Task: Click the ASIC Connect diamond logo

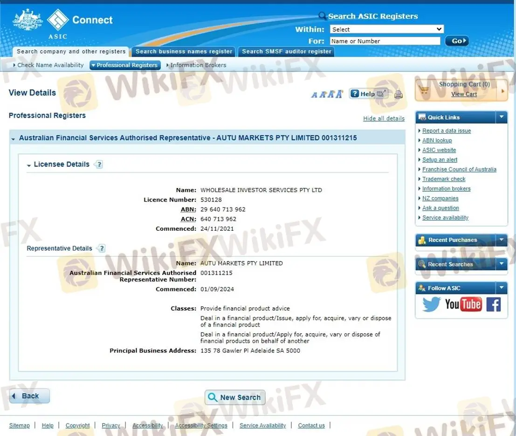Action: (58, 20)
